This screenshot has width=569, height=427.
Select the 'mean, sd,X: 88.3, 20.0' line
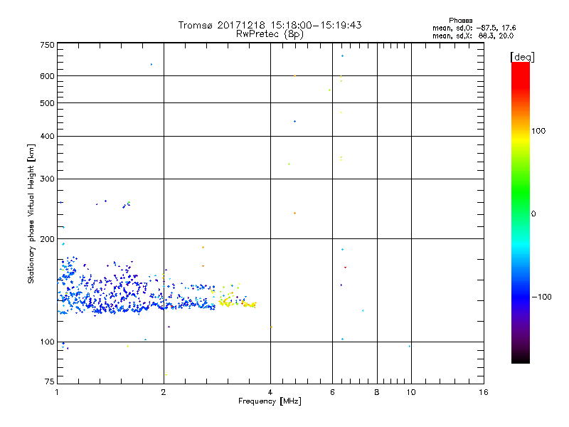[x=473, y=36]
